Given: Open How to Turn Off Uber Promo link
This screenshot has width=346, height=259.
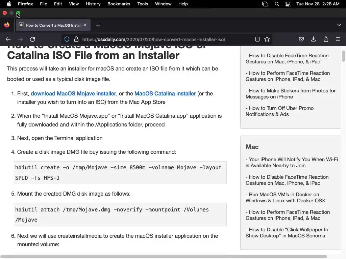Looking at the screenshot, I should 279,111.
